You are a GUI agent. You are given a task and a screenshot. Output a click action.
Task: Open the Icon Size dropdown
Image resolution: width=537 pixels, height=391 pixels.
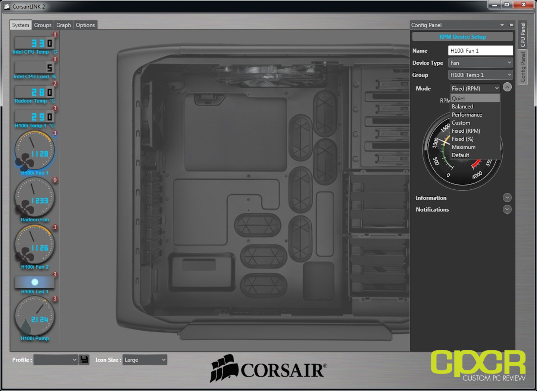click(145, 360)
